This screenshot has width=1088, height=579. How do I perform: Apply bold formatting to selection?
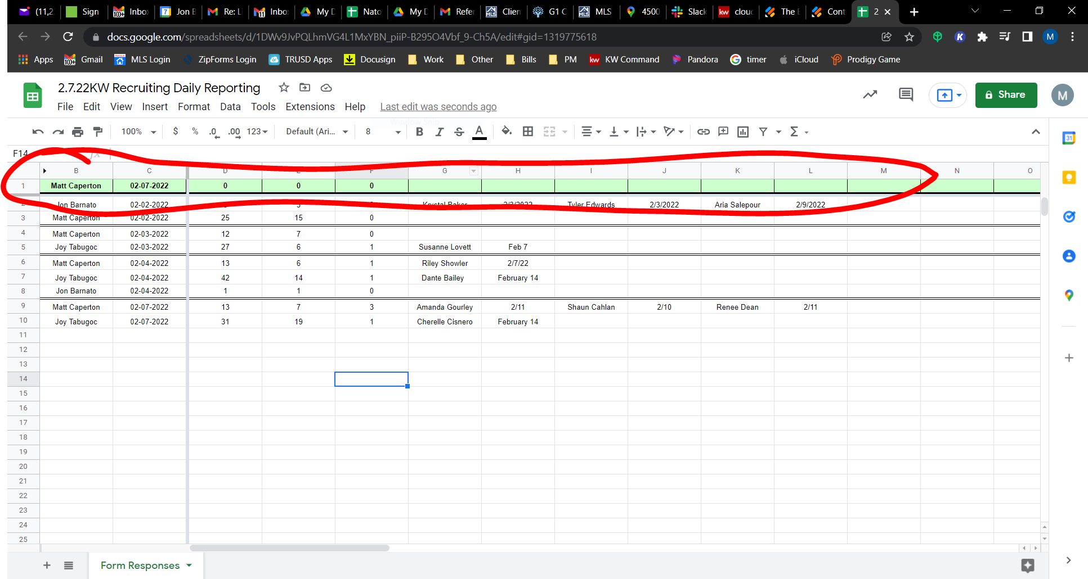(419, 132)
